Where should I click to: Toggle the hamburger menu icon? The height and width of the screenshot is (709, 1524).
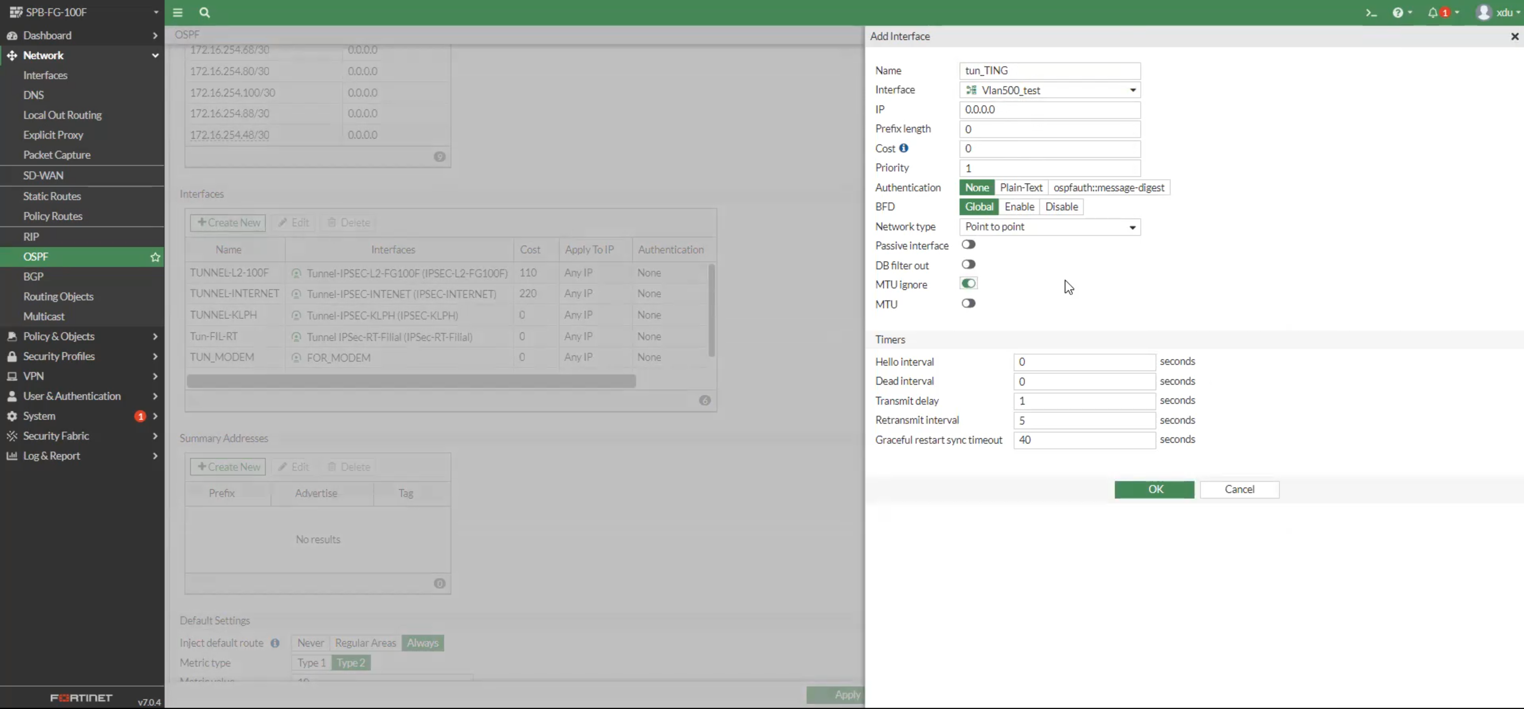pyautogui.click(x=177, y=12)
